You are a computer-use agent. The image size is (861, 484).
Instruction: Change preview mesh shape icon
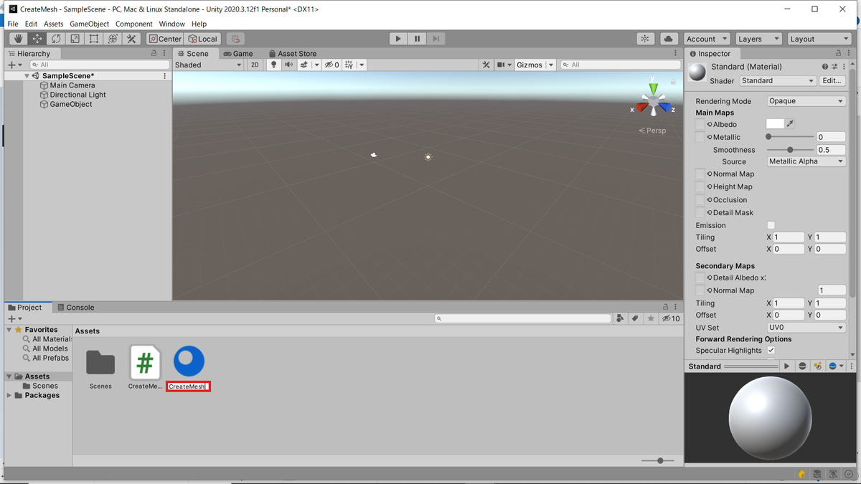802,366
